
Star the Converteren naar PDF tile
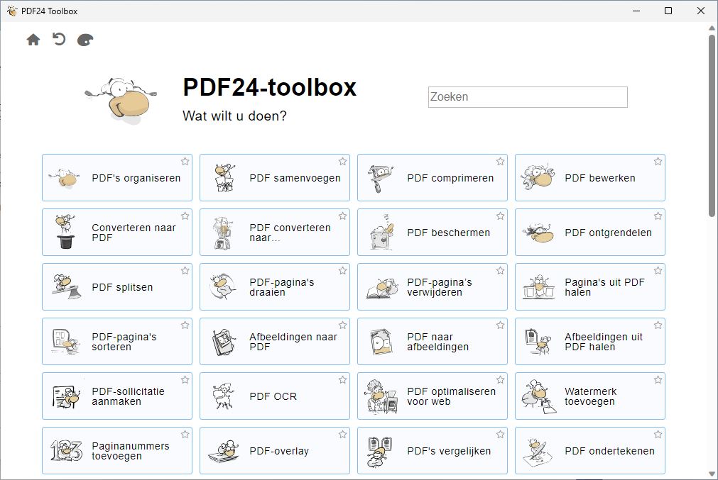(185, 216)
